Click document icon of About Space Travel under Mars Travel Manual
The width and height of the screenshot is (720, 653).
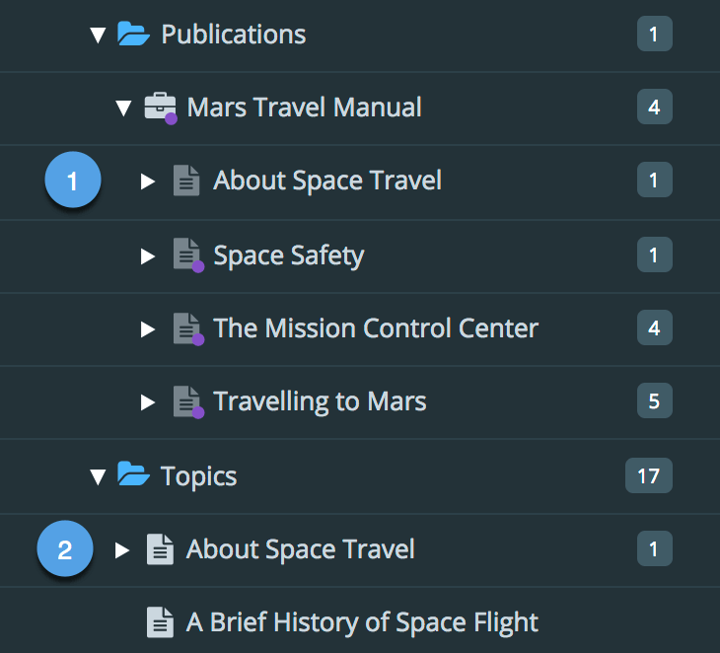point(186,181)
